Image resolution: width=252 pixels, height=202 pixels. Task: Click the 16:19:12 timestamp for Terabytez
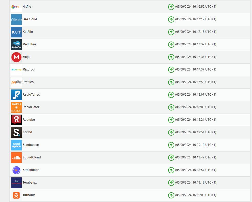click(x=196, y=183)
